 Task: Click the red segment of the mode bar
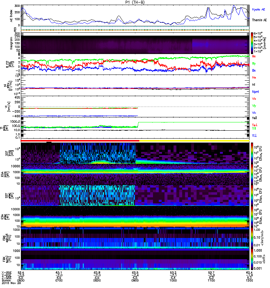pos(80,141)
